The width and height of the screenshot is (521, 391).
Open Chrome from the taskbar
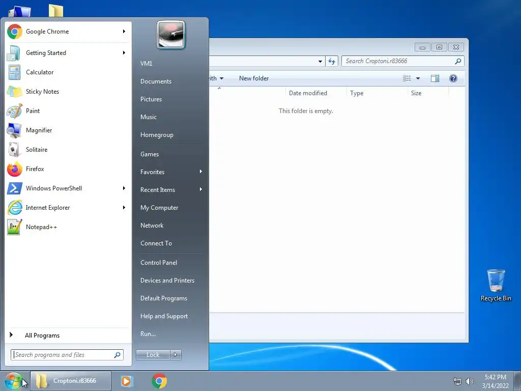tap(159, 381)
